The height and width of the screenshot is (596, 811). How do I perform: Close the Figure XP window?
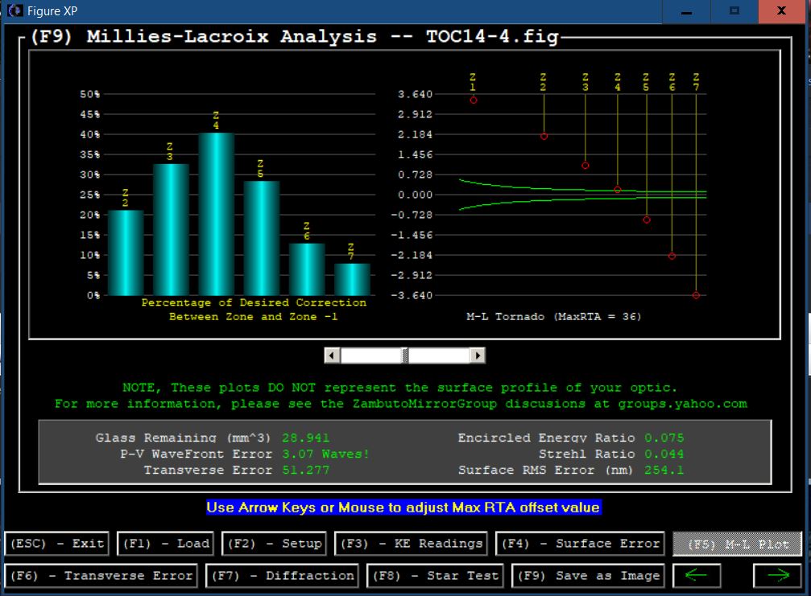[782, 11]
